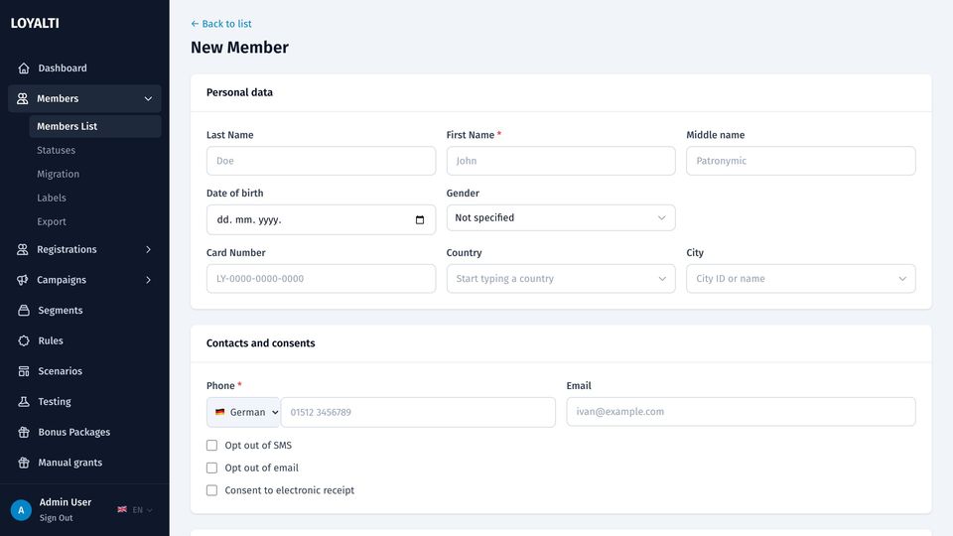Open Statuses in sidebar
Image resolution: width=953 pixels, height=536 pixels.
pyautogui.click(x=56, y=150)
